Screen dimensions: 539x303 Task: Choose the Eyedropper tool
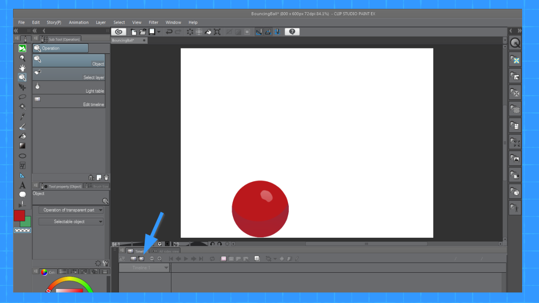coord(23,117)
